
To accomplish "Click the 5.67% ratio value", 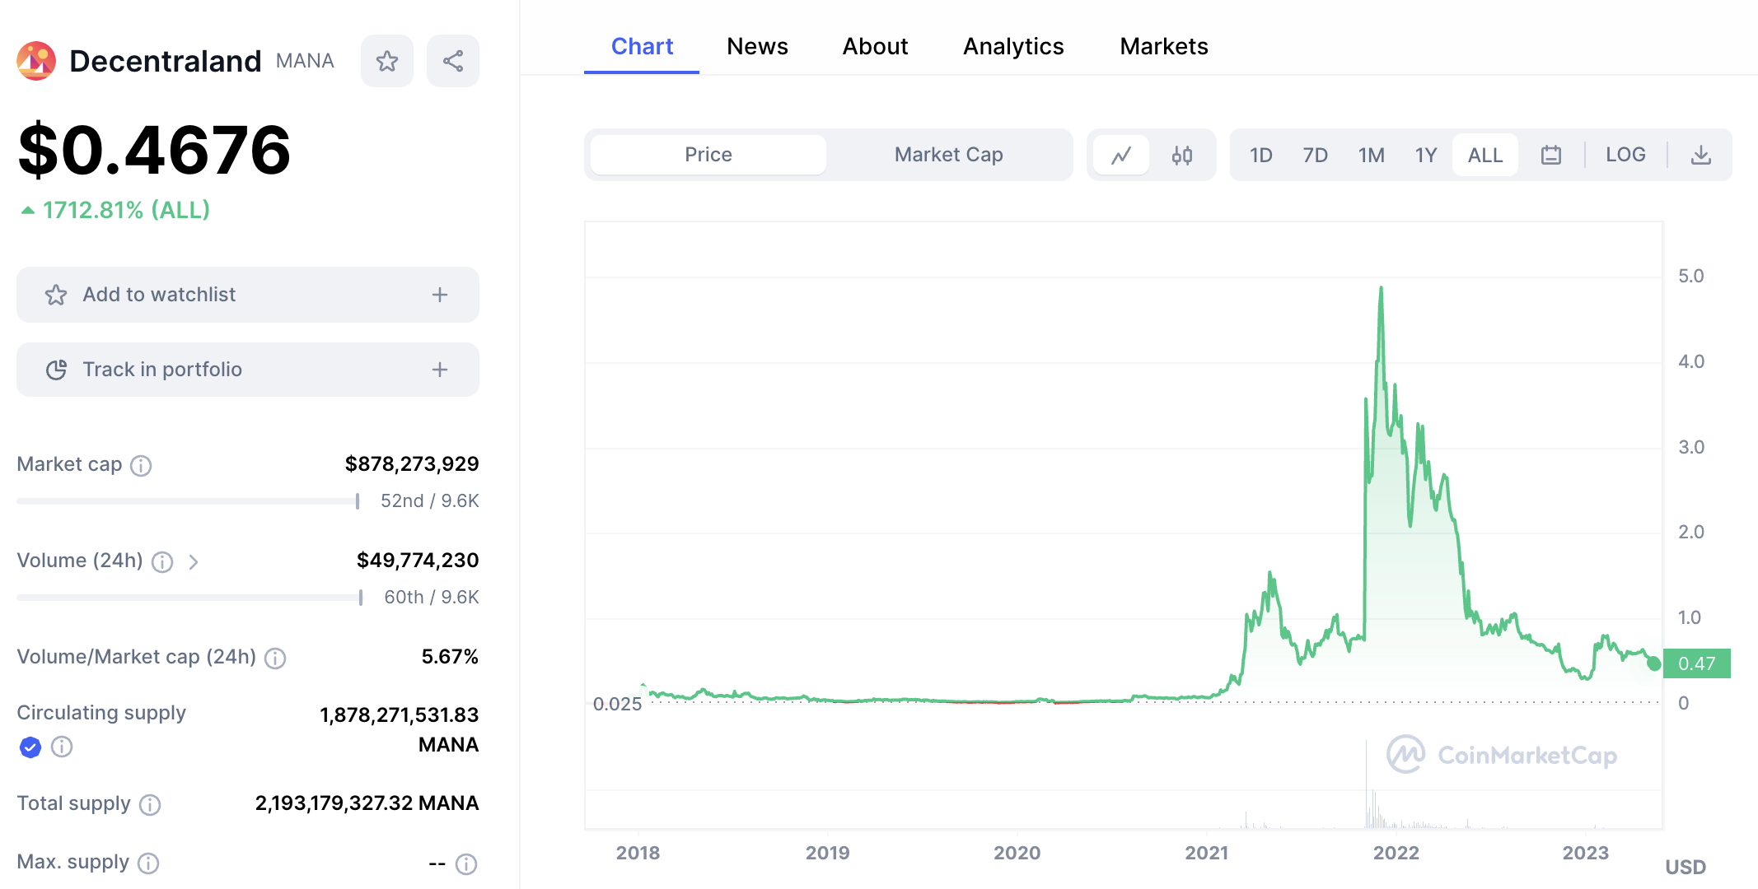I will (x=450, y=657).
